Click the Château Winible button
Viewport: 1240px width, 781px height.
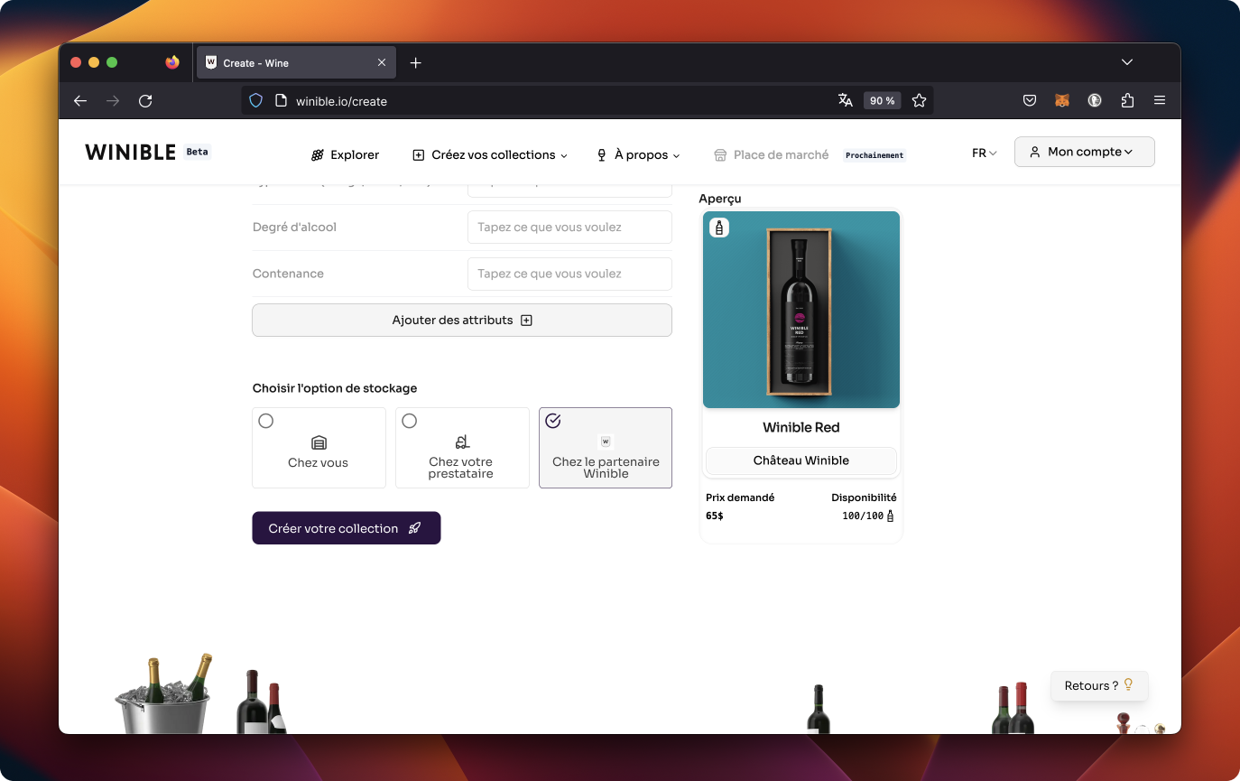[x=801, y=460]
